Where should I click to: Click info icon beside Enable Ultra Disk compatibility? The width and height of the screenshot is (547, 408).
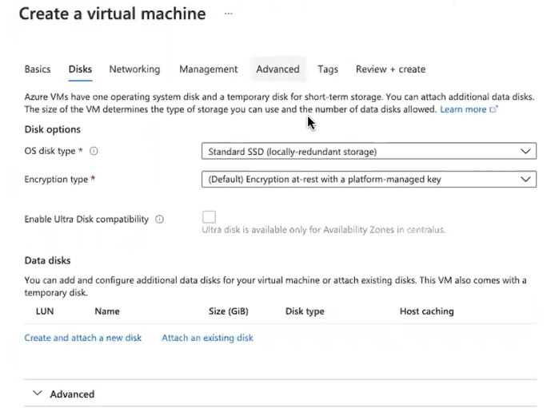point(159,219)
